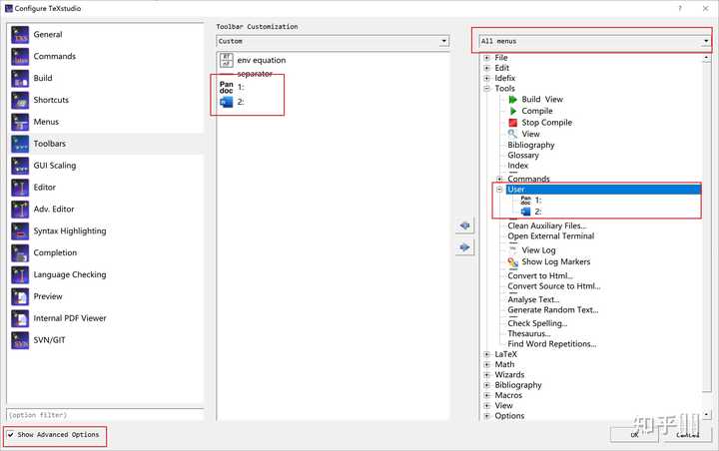The image size is (719, 451).
Task: Select Clean Auxiliary Files entry
Action: [x=547, y=225]
